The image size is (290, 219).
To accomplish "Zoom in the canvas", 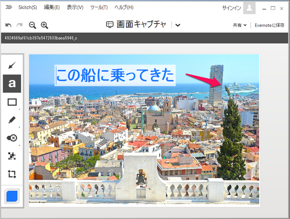I will pyautogui.click(x=44, y=25).
